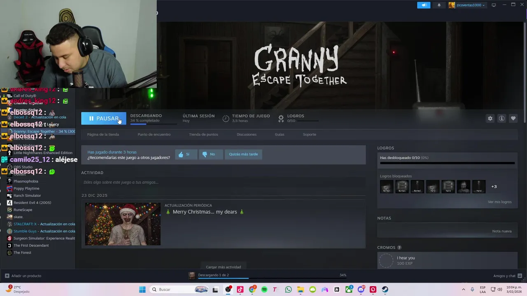Select first locked achievement icon
This screenshot has width=527, height=296.
387,187
